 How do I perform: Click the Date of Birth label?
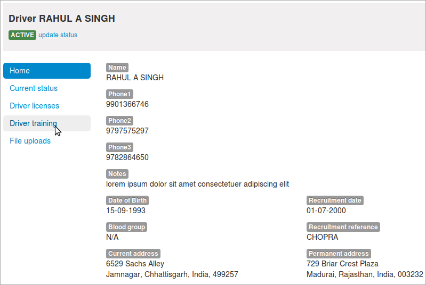[127, 200]
